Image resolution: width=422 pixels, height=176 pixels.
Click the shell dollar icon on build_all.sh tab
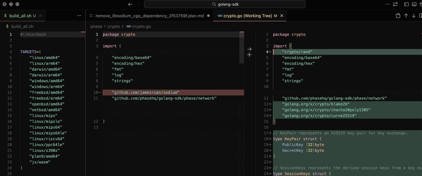coord(6,16)
